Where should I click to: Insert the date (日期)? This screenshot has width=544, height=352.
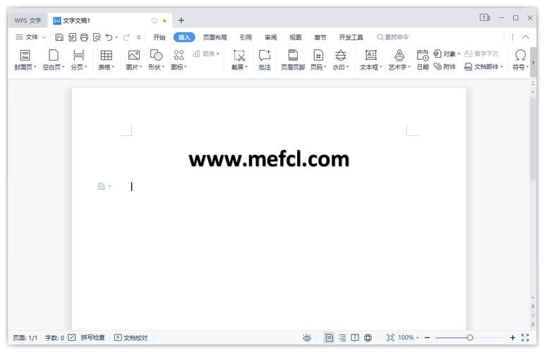[x=423, y=60]
